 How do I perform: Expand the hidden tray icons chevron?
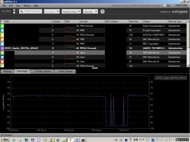click(143, 140)
